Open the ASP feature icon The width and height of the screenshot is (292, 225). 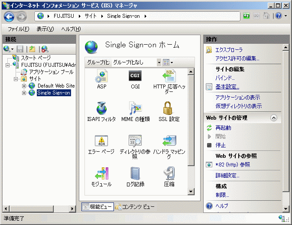pos(101,76)
